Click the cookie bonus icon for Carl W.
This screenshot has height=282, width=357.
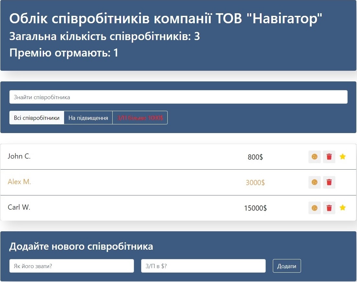tap(314, 208)
